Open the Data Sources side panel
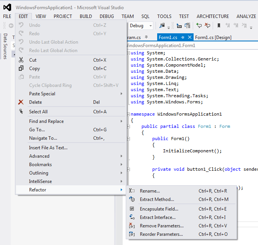This screenshot has width=258, height=245. coord(5,46)
